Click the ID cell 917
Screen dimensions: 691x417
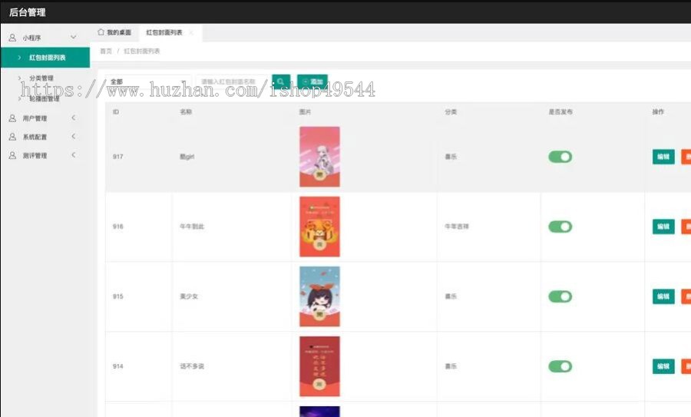click(x=117, y=157)
